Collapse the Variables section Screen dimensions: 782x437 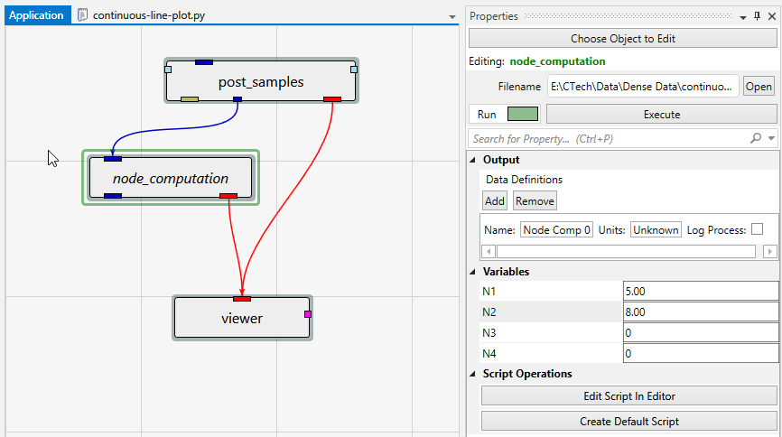[x=474, y=272]
